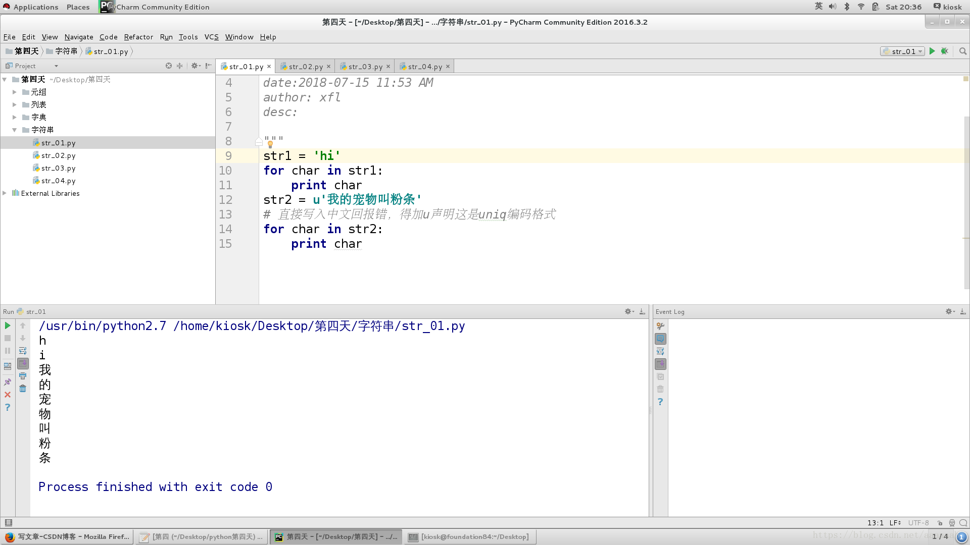The height and width of the screenshot is (545, 970).
Task: Open Event Log help
Action: point(660,402)
